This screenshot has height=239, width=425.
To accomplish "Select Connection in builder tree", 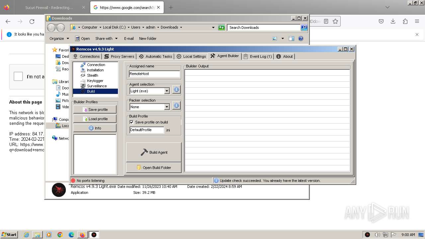I will pyautogui.click(x=96, y=65).
